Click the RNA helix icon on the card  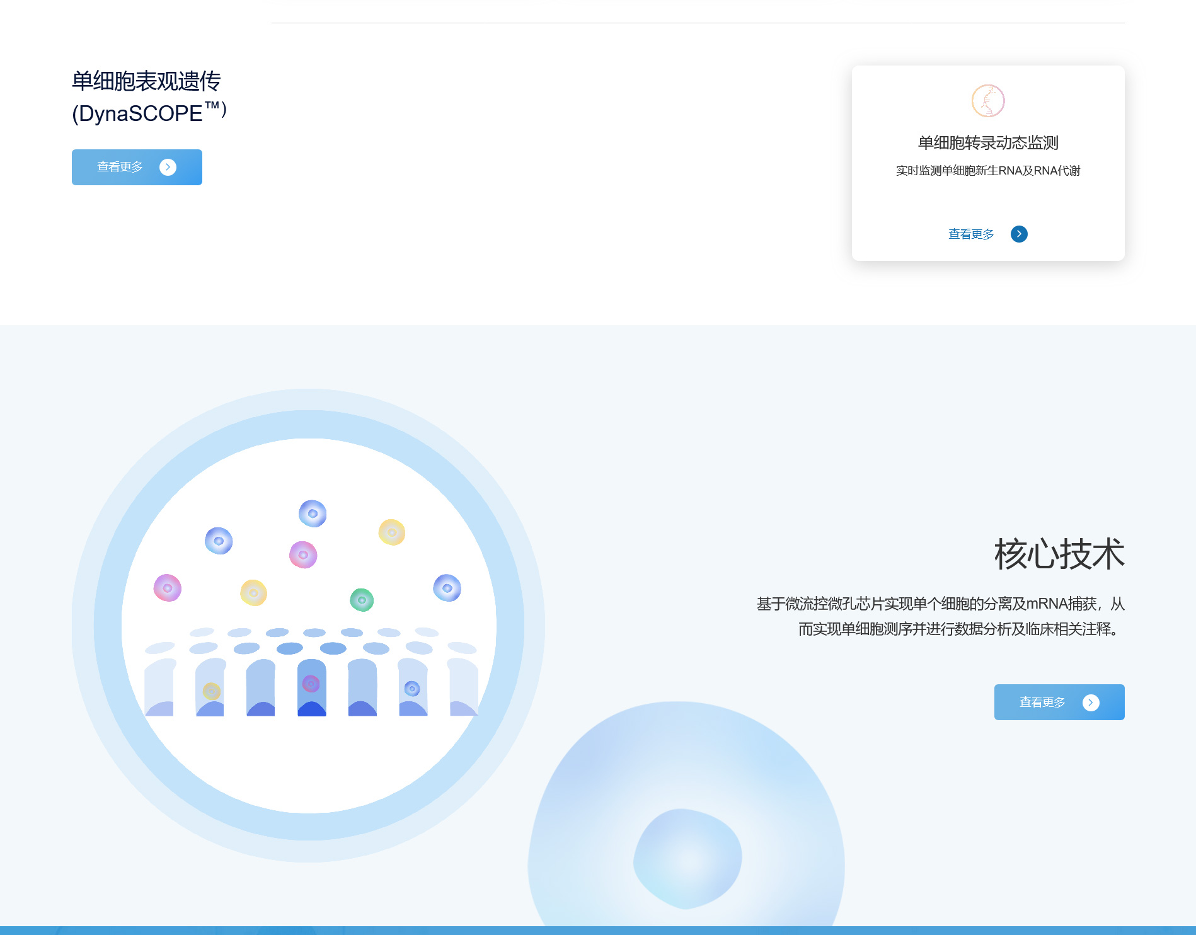(987, 101)
